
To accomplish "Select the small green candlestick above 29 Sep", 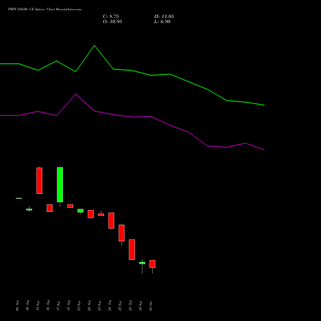I will click(142, 263).
